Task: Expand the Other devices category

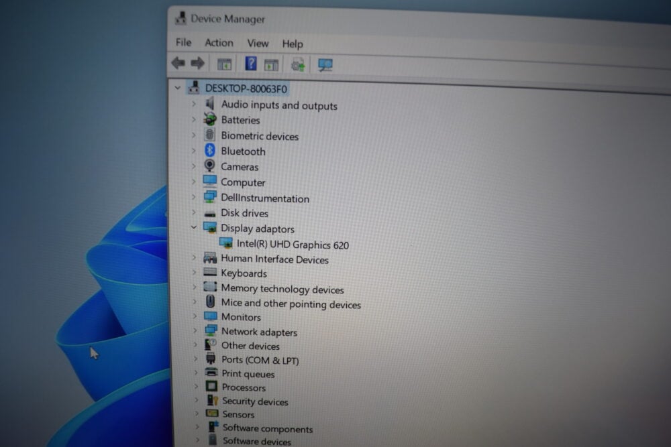Action: coord(195,344)
